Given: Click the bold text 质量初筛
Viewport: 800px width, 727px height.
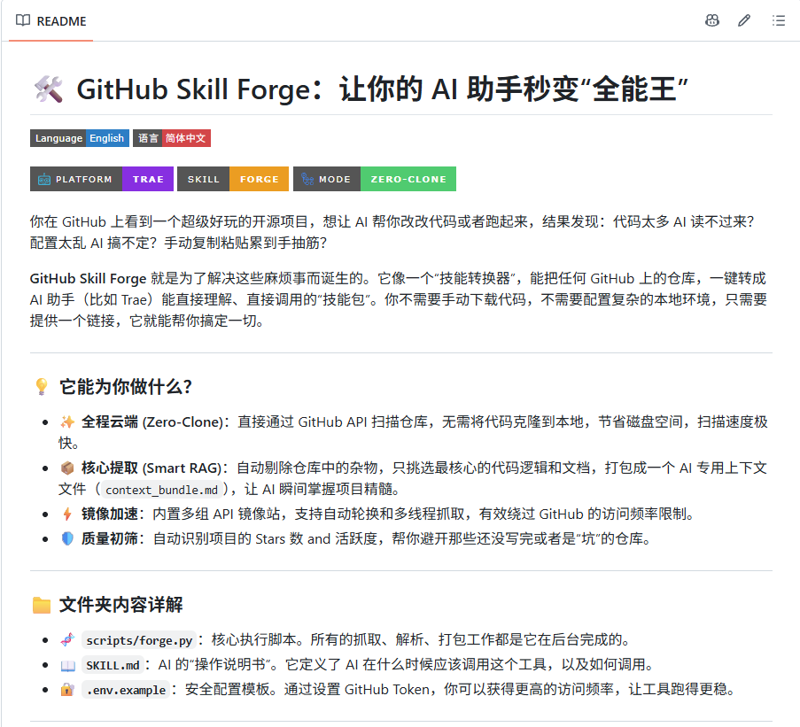Looking at the screenshot, I should tap(109, 539).
